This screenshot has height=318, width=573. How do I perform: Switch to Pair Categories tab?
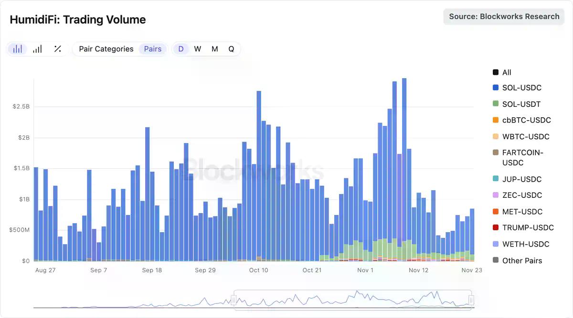pos(106,49)
